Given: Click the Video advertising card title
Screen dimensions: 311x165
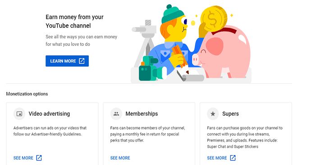Looking at the screenshot, I should (49, 114).
